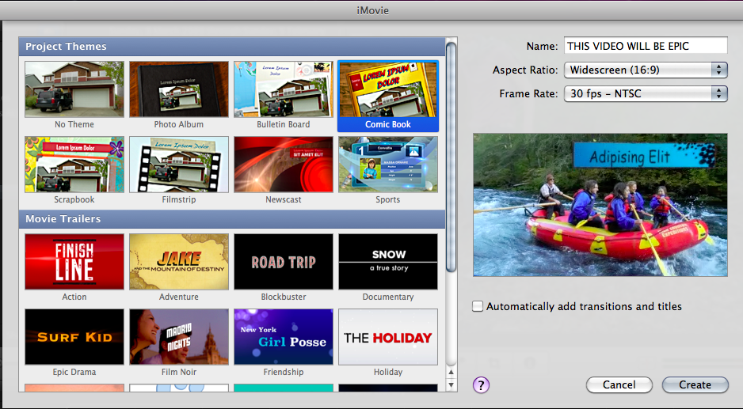Choose the Film Noir trailer
This screenshot has height=409, width=743.
click(179, 336)
